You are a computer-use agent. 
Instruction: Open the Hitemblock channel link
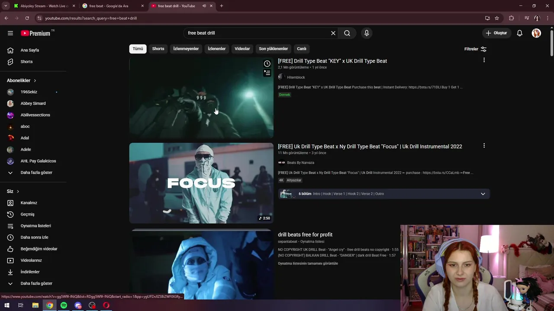click(x=296, y=77)
